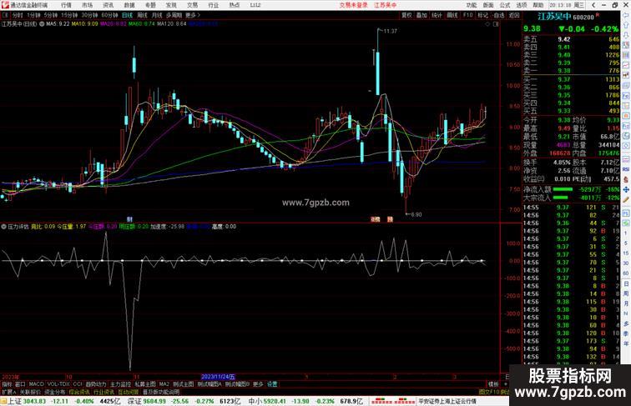The width and height of the screenshot is (631, 406).
Task: Click the 周 period sidebar icon
Action: point(626,293)
